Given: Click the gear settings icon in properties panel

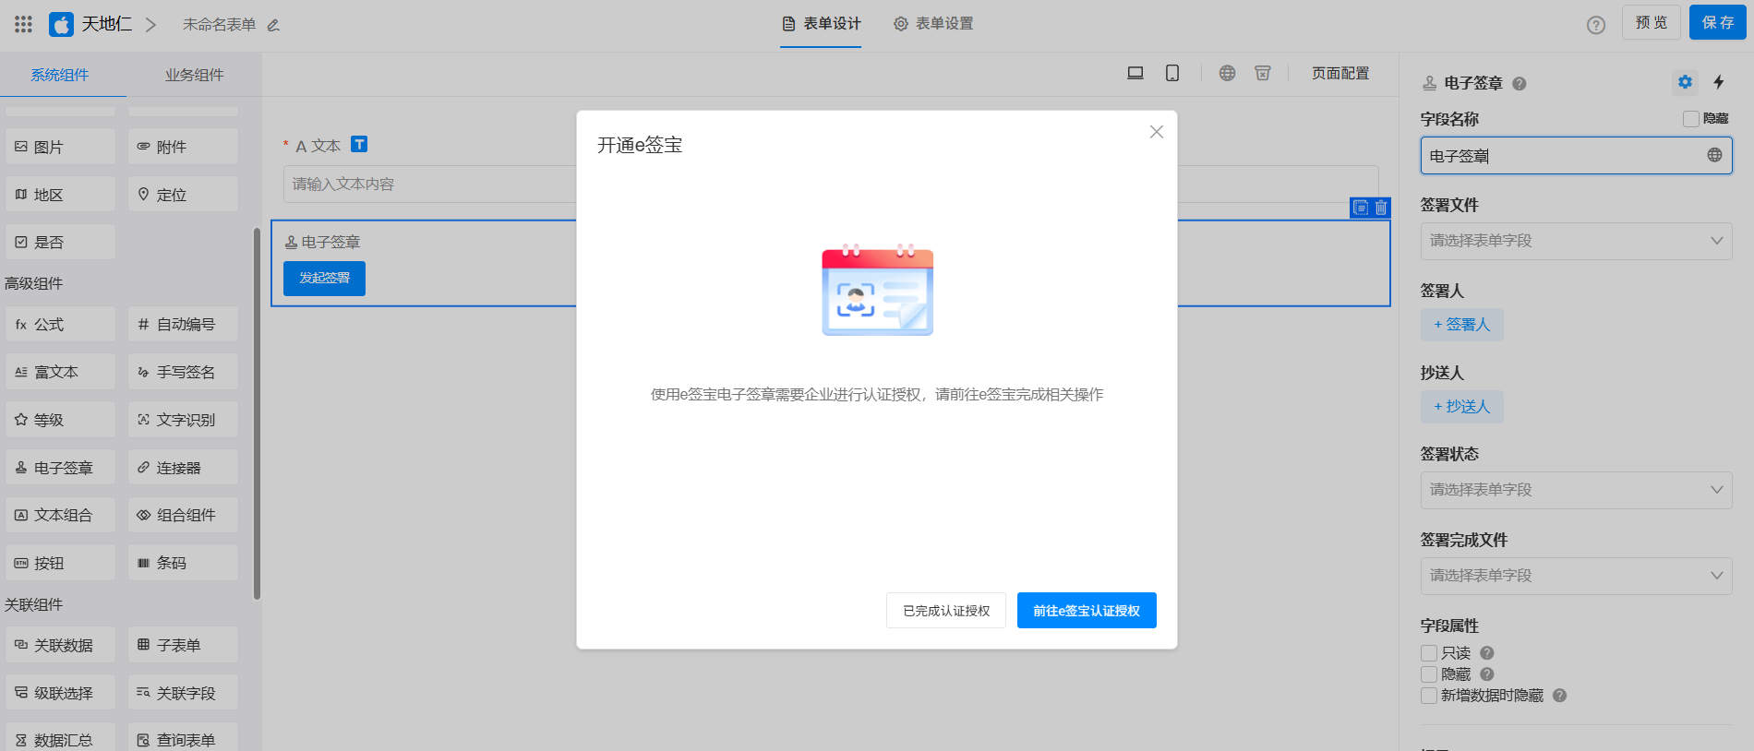Looking at the screenshot, I should (x=1685, y=82).
